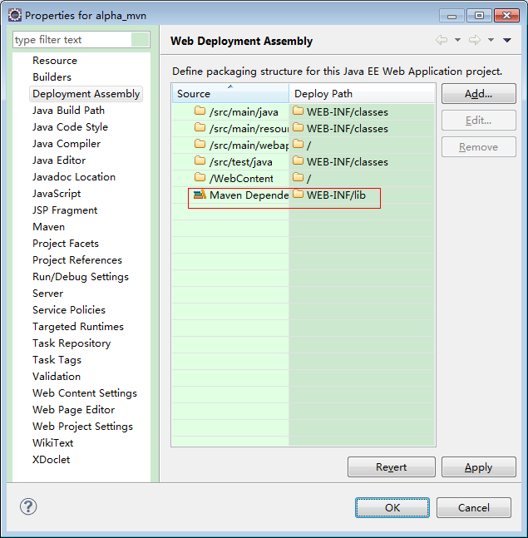
Task: Open the Java Build Path page
Action: point(69,111)
